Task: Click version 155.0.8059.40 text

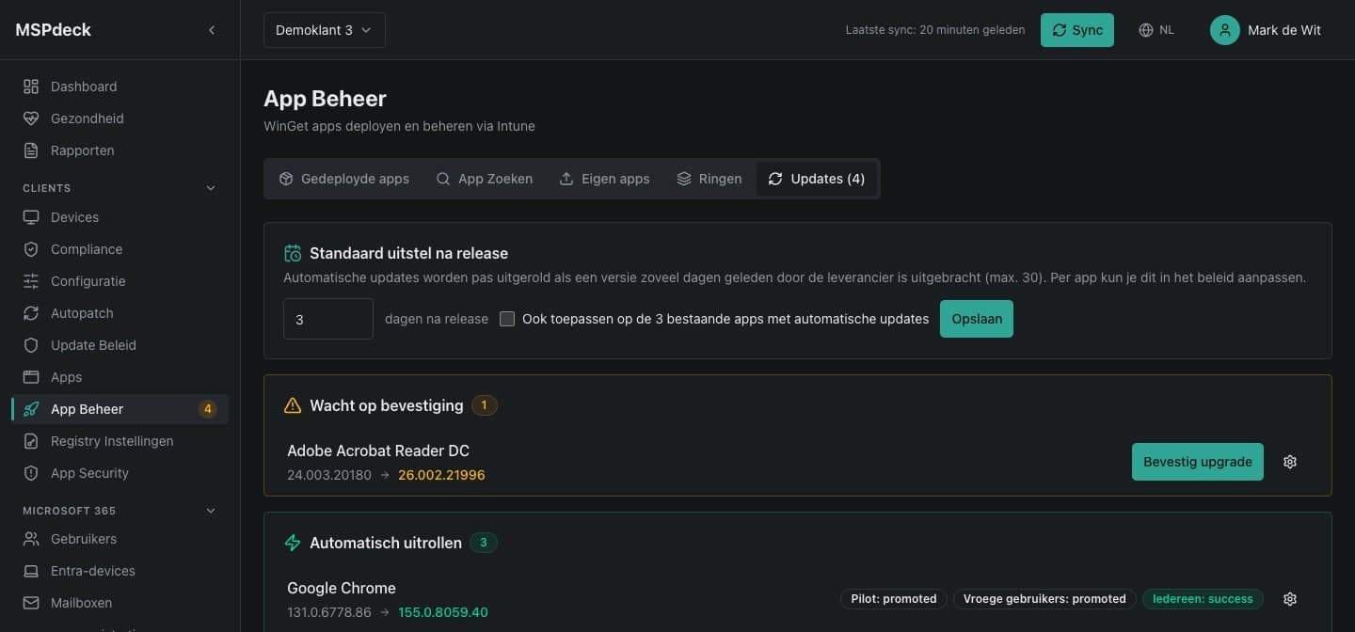Action: click(443, 612)
